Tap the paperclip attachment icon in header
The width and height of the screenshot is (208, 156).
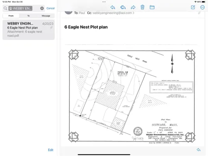click(199, 13)
